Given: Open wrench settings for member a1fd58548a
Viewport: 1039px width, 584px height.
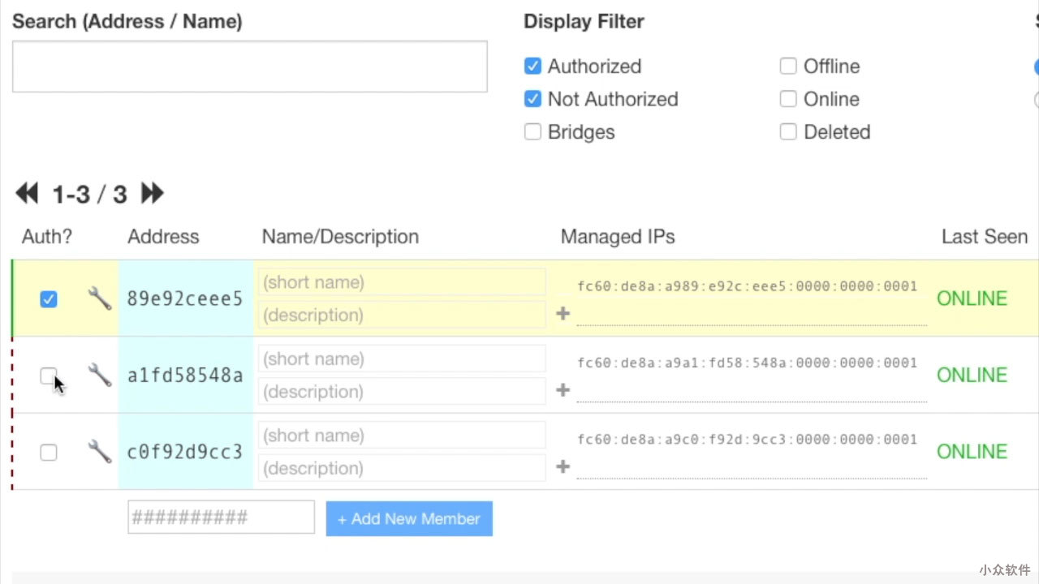Looking at the screenshot, I should click(100, 375).
